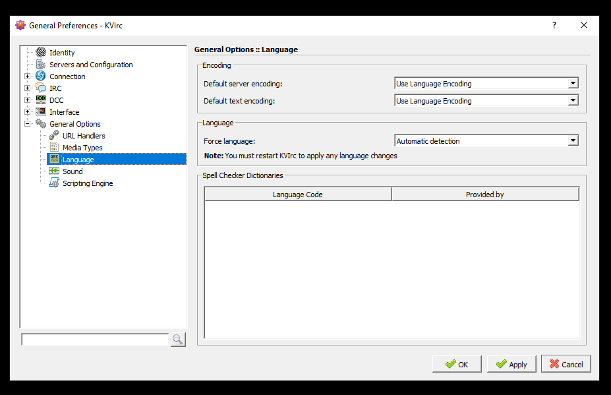This screenshot has height=395, width=611.
Task: Click the Servers and Configuration icon
Action: click(41, 64)
